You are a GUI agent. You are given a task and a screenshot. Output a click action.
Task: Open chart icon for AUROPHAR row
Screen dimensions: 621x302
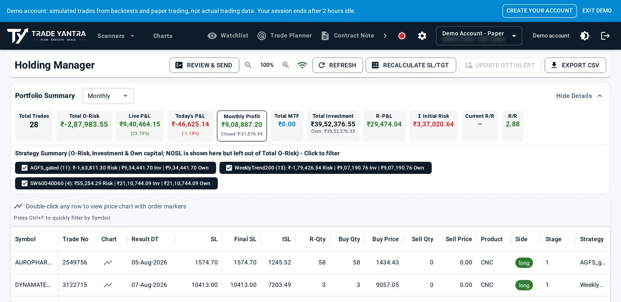[108, 263]
